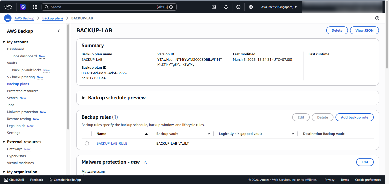The width and height of the screenshot is (389, 184).
Task: Select the BACKUP-LAB-RULE radio button
Action: tap(87, 143)
